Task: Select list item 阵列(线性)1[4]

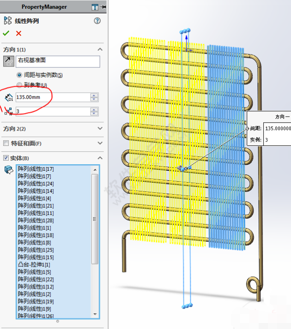Action: (x=35, y=198)
